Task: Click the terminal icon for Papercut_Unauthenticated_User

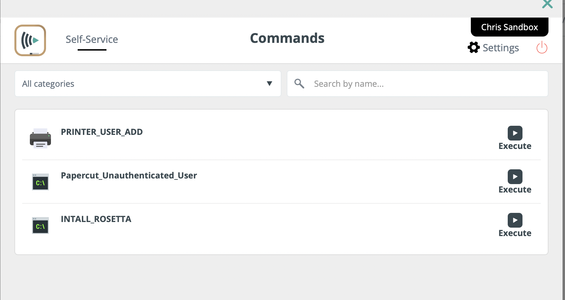Action: pos(40,182)
